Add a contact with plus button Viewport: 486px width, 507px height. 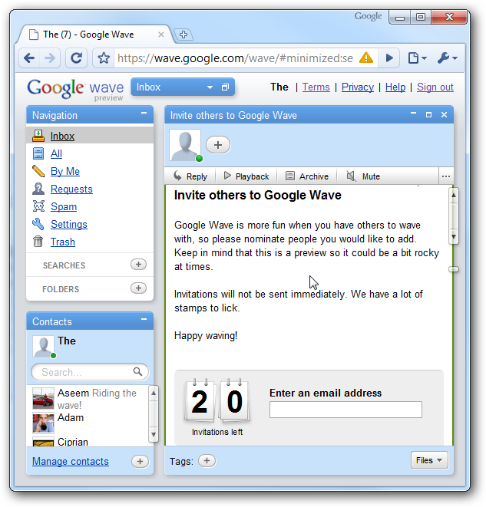point(140,462)
